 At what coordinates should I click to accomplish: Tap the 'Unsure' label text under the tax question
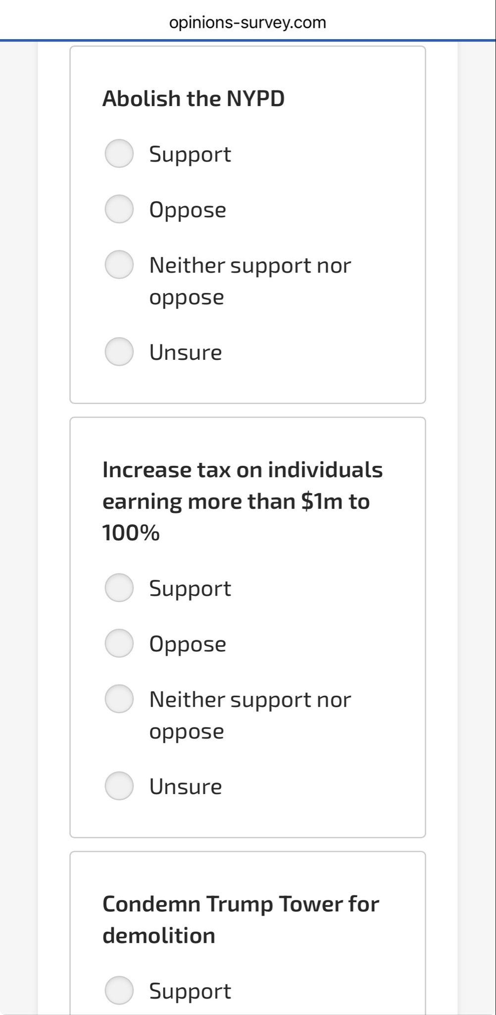click(x=186, y=787)
